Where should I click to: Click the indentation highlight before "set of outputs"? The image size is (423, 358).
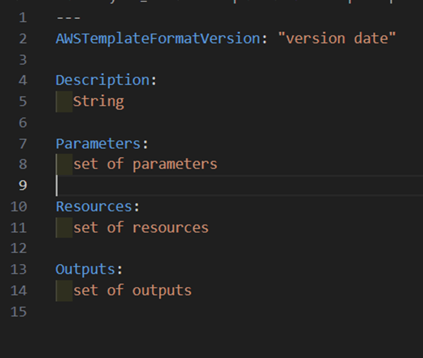coord(64,291)
